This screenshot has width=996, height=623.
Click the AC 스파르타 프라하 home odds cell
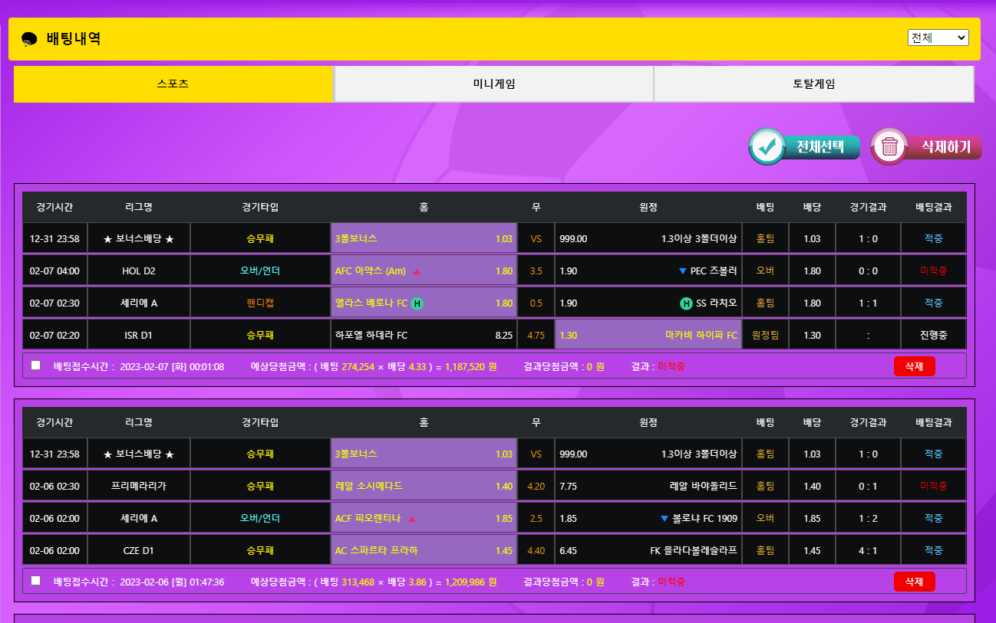[424, 551]
